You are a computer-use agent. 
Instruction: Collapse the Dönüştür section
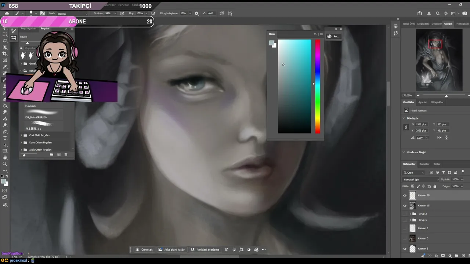click(404, 118)
